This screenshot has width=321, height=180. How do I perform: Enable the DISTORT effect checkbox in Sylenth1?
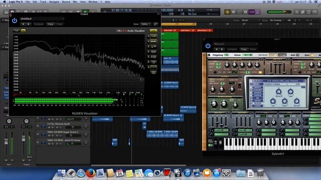pyautogui.click(x=251, y=90)
